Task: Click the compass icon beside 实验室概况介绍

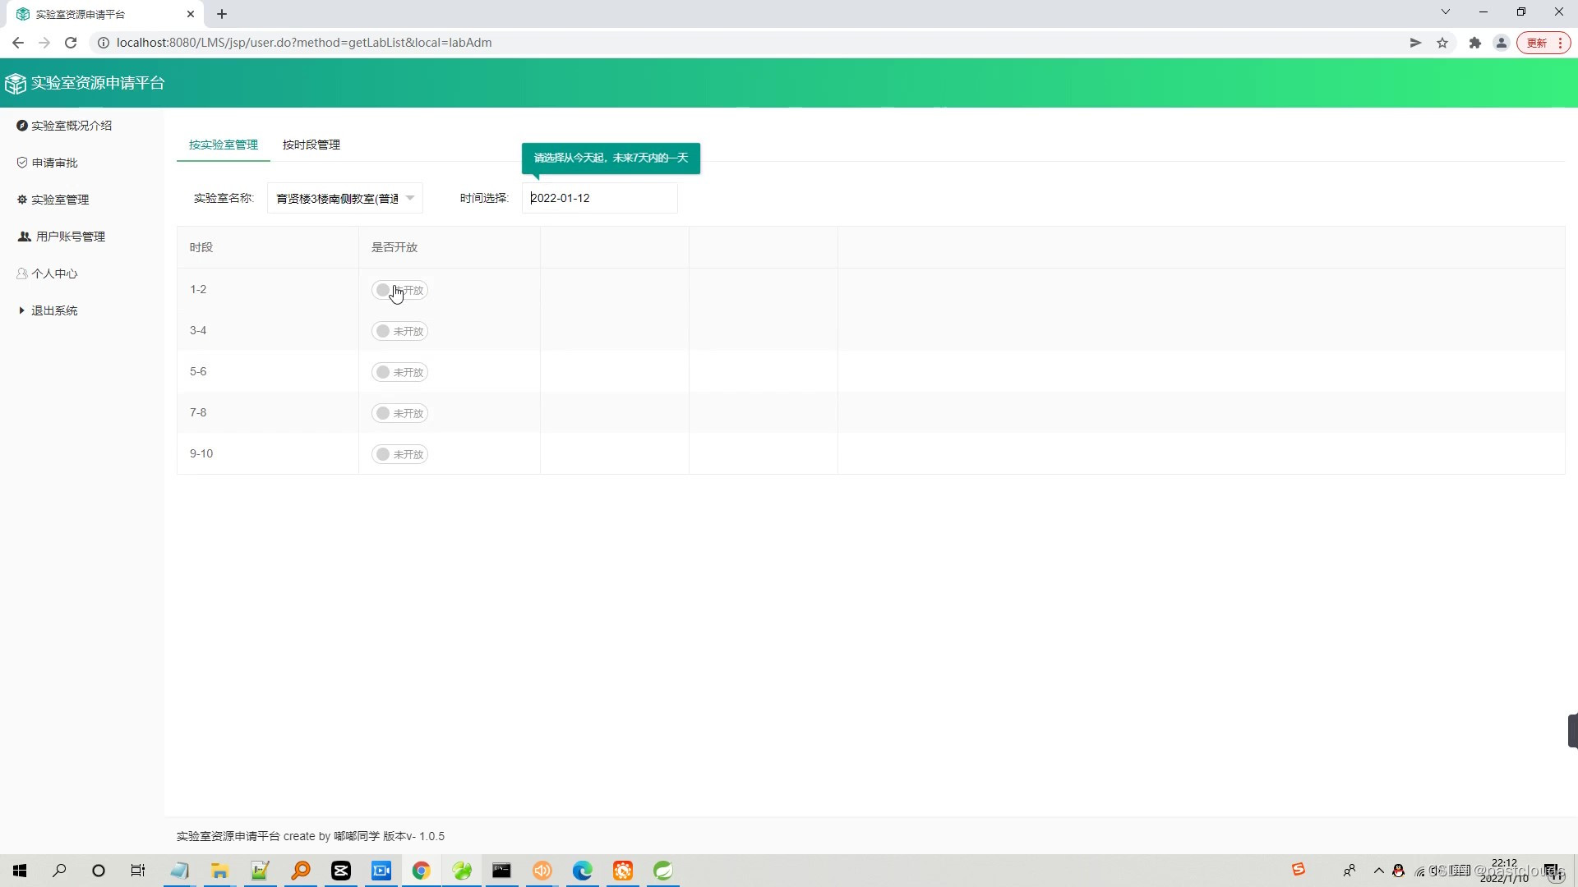Action: [22, 126]
